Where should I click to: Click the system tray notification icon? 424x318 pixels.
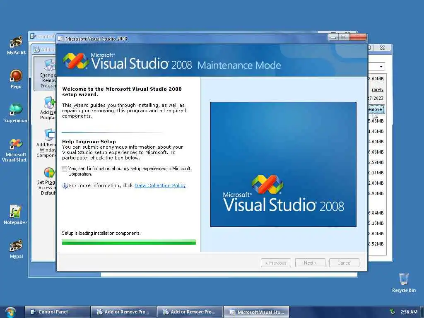coord(393,312)
